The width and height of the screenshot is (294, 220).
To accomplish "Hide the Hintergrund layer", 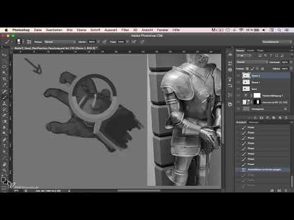I will click(x=238, y=109).
